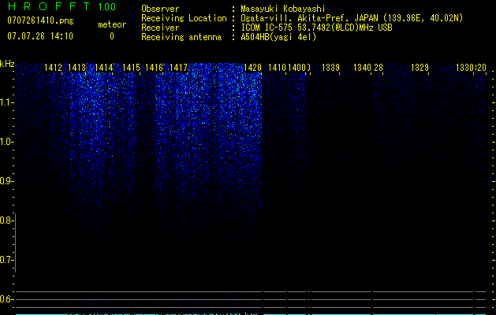Click the 1417 time marker
496x315 pixels.
click(x=178, y=68)
